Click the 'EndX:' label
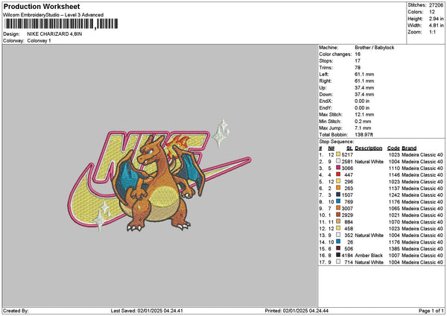This screenshot has width=447, height=316. click(x=326, y=101)
